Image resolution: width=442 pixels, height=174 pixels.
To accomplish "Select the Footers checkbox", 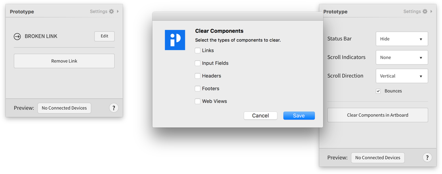I will 198,88.
